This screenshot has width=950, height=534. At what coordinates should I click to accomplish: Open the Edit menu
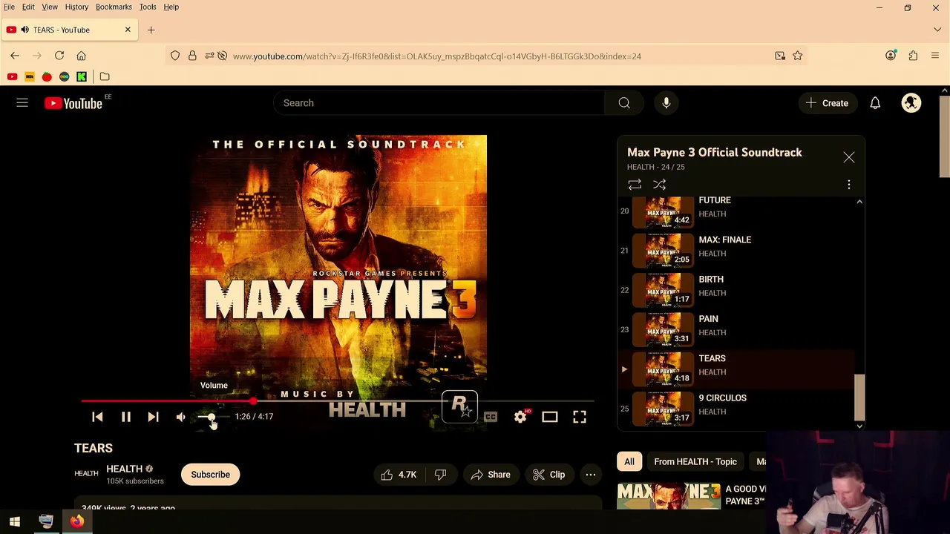pyautogui.click(x=28, y=7)
